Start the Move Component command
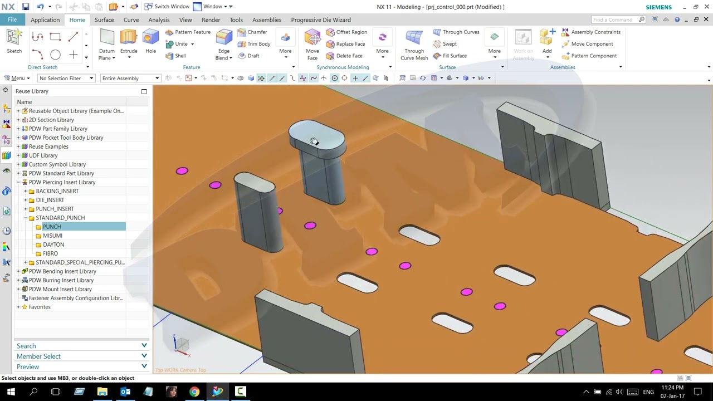Screen dimensions: 713x401 587,44
